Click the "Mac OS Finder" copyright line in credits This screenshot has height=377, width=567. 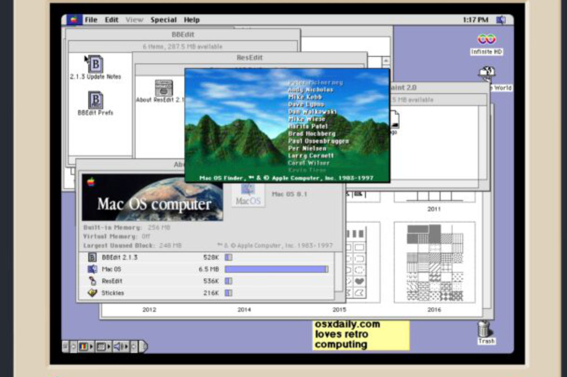[286, 178]
